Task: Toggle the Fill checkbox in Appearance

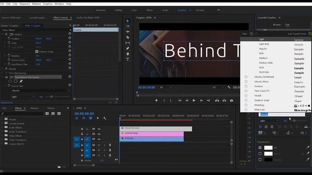Action: pos(260,148)
